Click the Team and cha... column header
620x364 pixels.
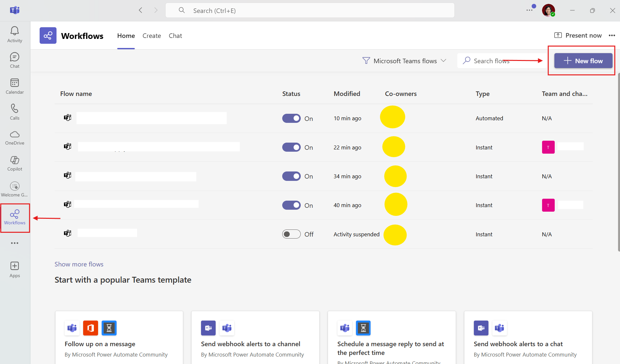(564, 94)
